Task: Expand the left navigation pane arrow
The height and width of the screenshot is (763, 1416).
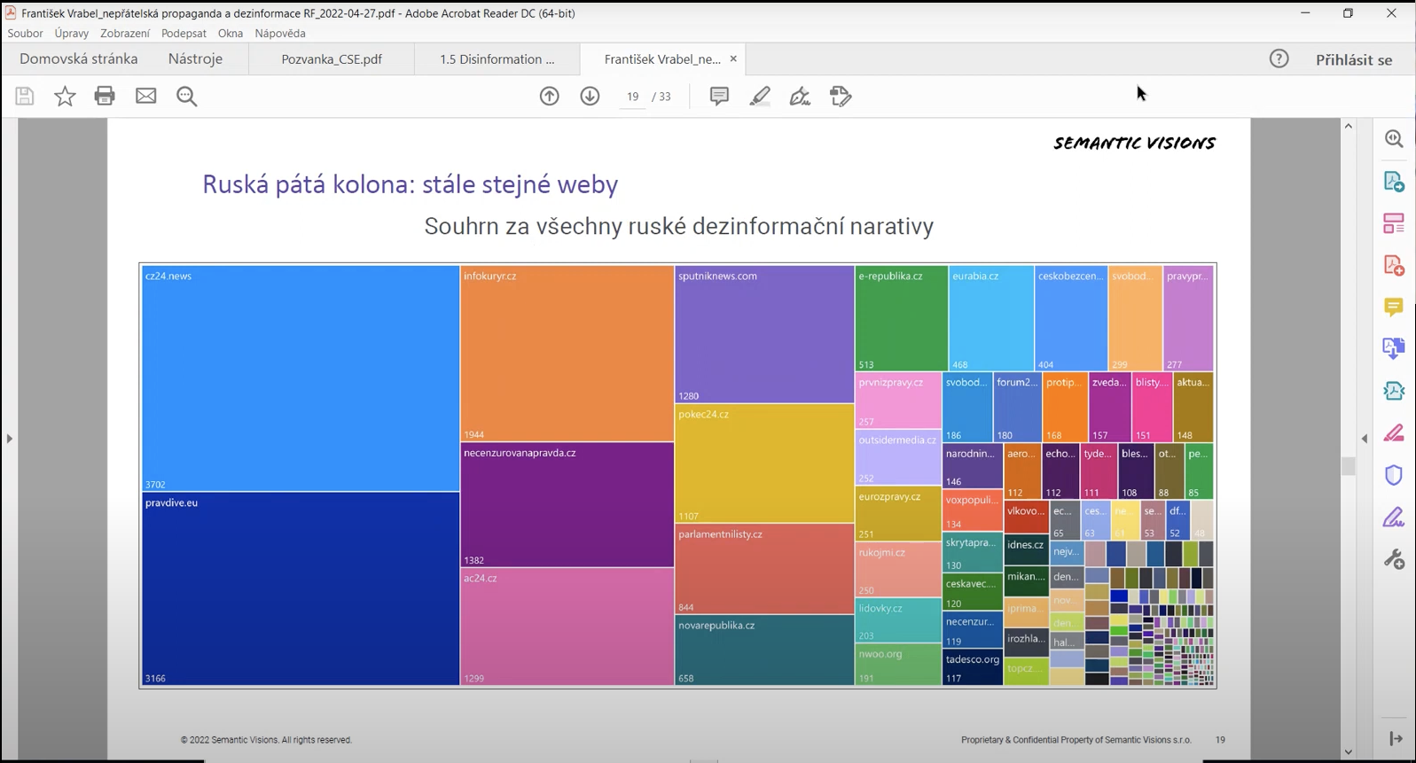Action: pos(9,438)
